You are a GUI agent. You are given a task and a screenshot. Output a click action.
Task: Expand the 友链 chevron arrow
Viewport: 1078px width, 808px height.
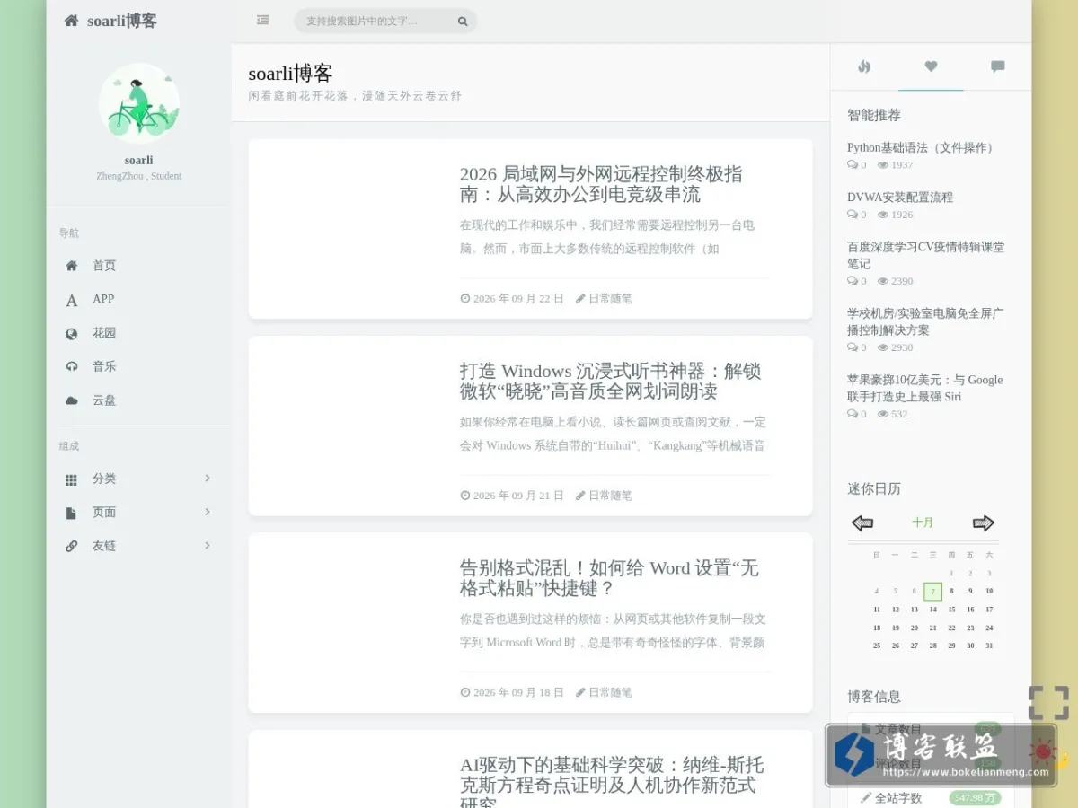tap(208, 545)
